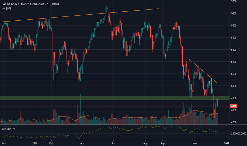Click the 'Accum/Dist' indicator label
247x146 pixels.
tap(8, 129)
